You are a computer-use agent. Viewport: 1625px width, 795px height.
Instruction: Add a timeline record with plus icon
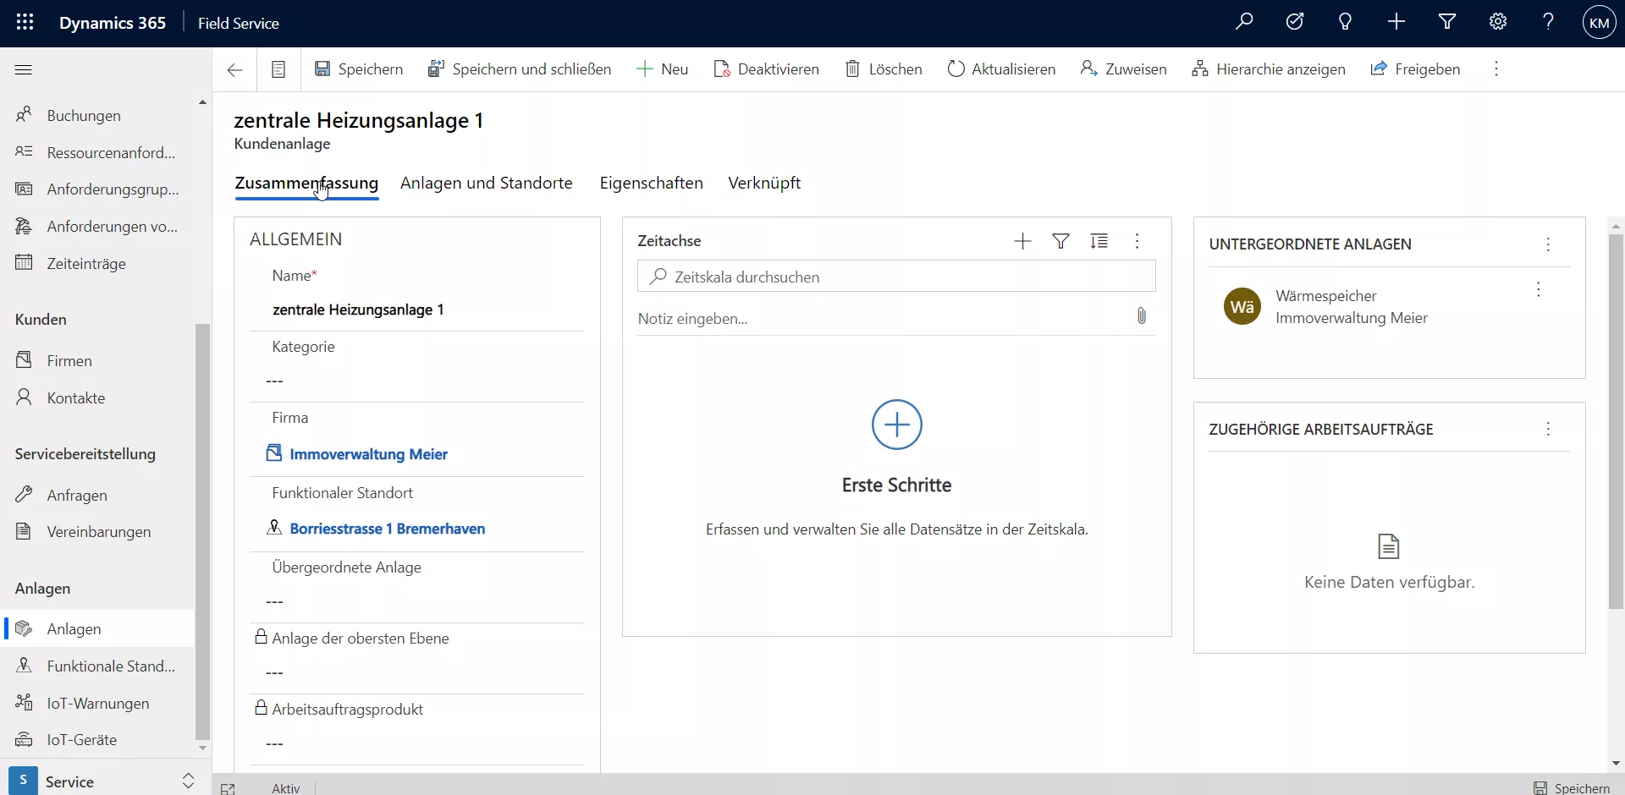(x=1022, y=242)
